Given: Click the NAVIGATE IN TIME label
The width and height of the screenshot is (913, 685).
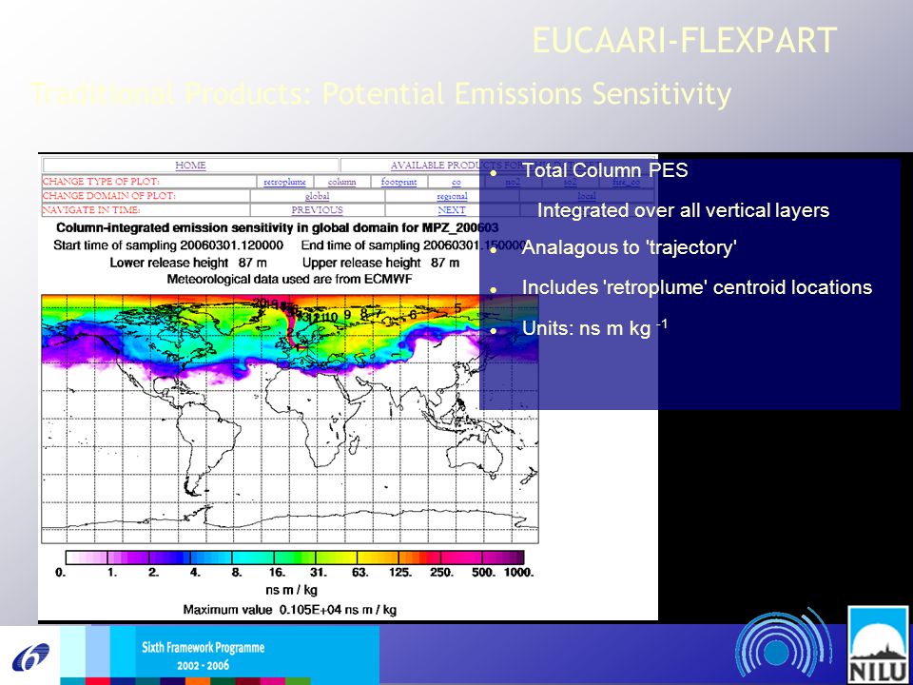Looking at the screenshot, I should point(91,210).
